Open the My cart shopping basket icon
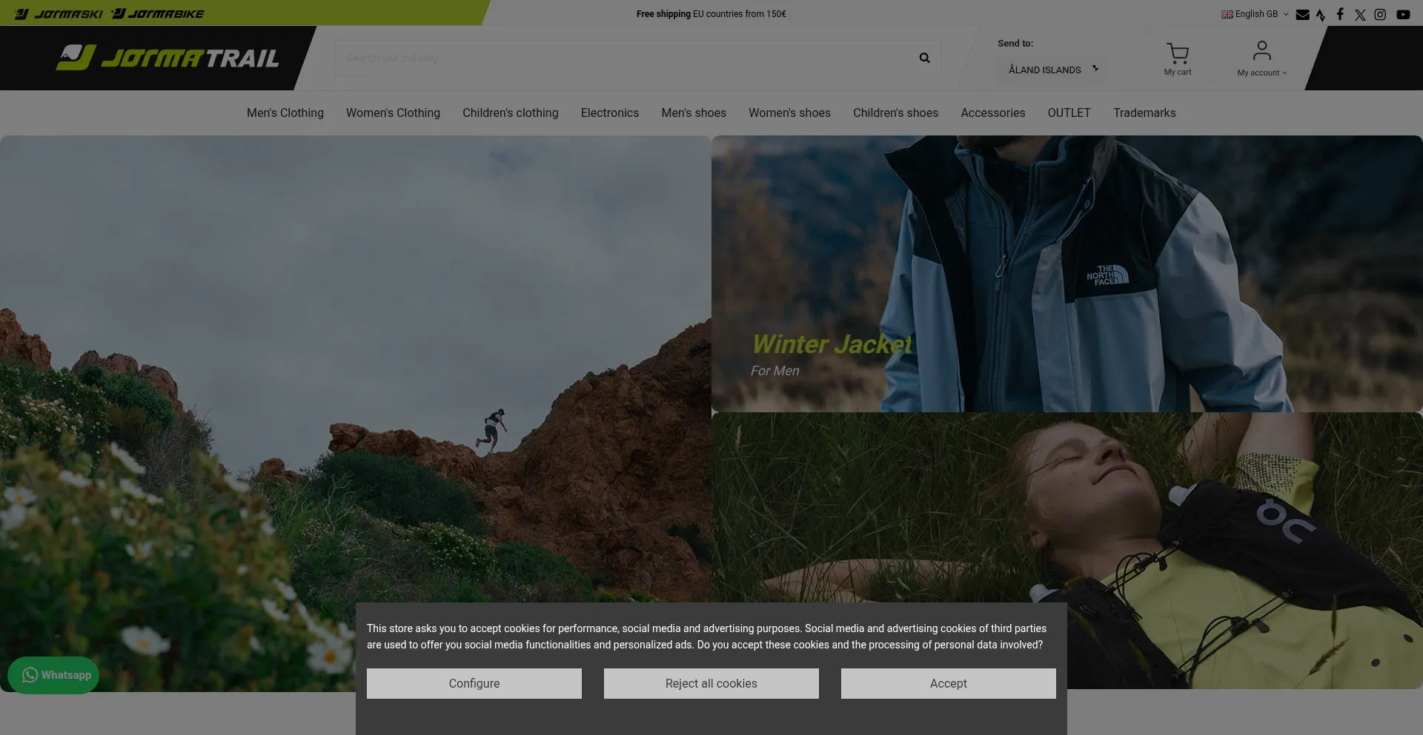The width and height of the screenshot is (1423, 735). (x=1178, y=53)
